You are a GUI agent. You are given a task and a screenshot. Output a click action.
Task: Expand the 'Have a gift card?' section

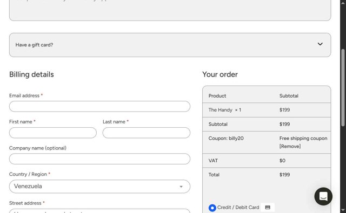[x=170, y=45]
